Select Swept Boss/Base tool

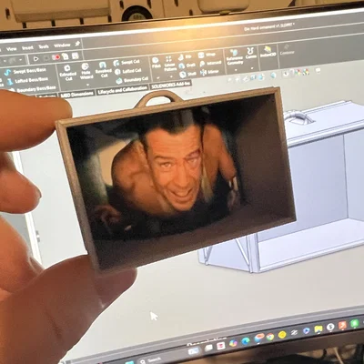pos(25,72)
